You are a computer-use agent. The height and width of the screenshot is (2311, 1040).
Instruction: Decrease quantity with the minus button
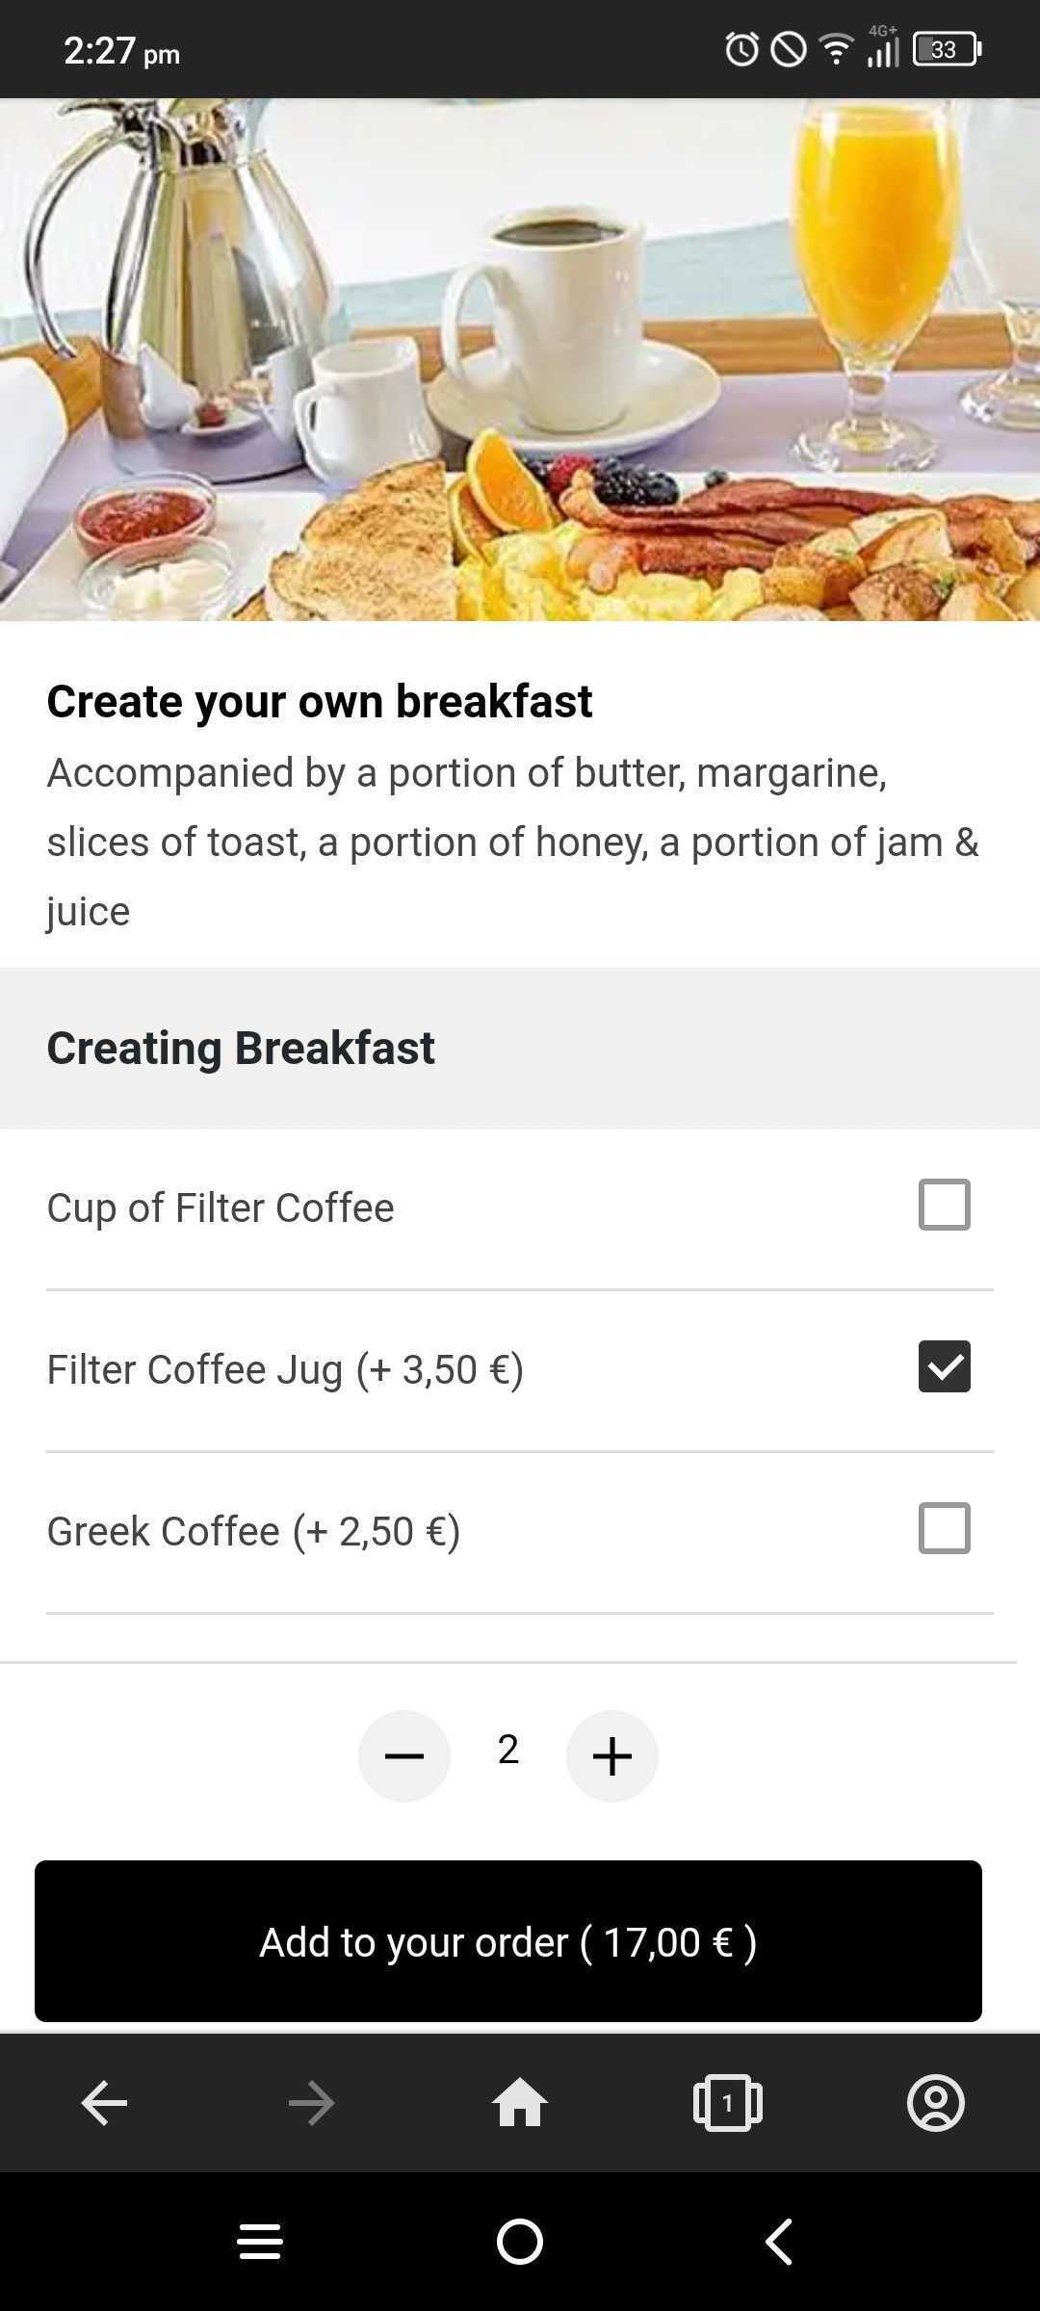click(404, 1755)
